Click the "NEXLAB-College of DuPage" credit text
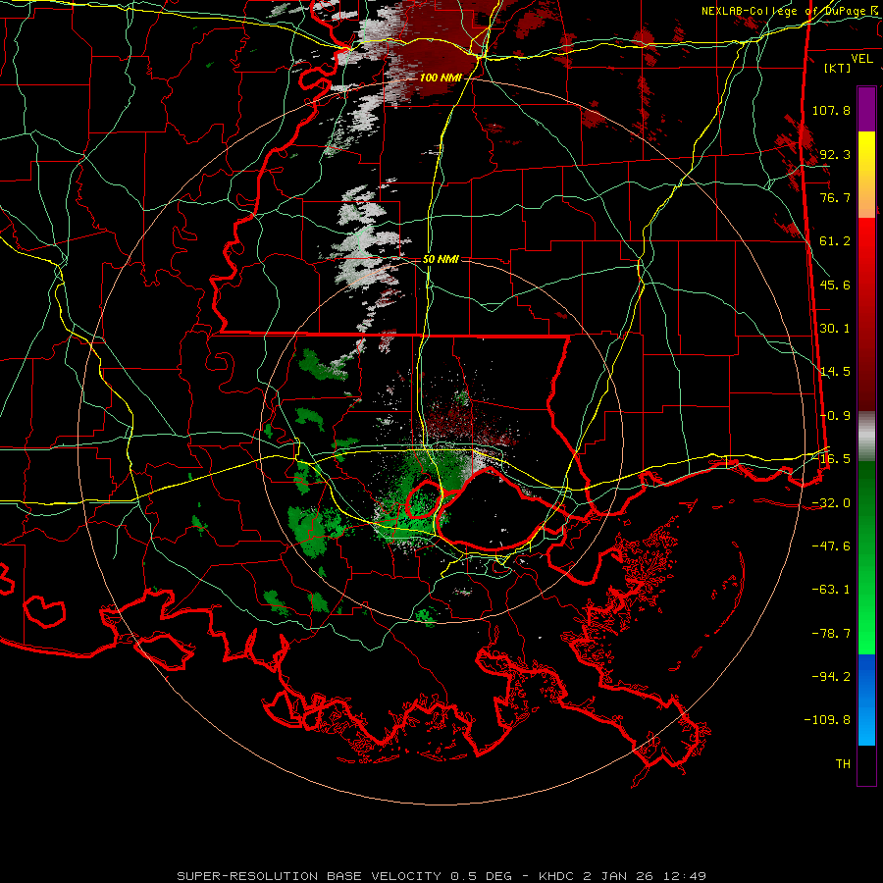The width and height of the screenshot is (883, 883). point(784,11)
